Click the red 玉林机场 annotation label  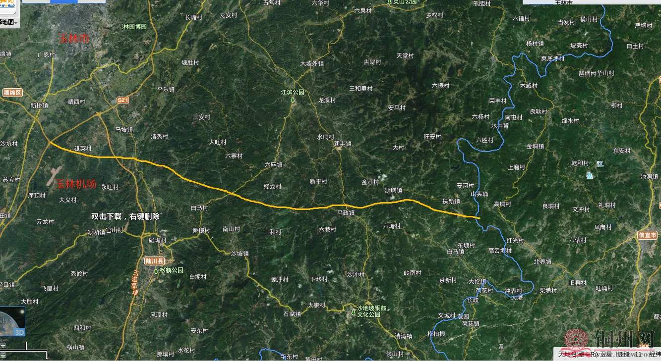coord(75,184)
